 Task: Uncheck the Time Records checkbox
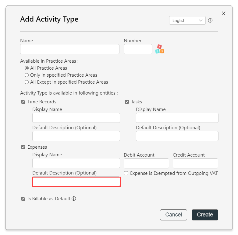pos(23,102)
